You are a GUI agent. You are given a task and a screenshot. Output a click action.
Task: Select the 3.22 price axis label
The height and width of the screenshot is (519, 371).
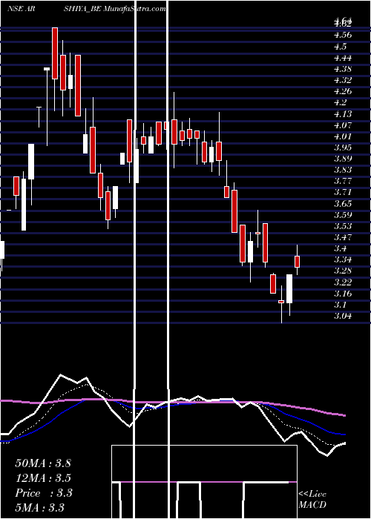pyautogui.click(x=343, y=282)
